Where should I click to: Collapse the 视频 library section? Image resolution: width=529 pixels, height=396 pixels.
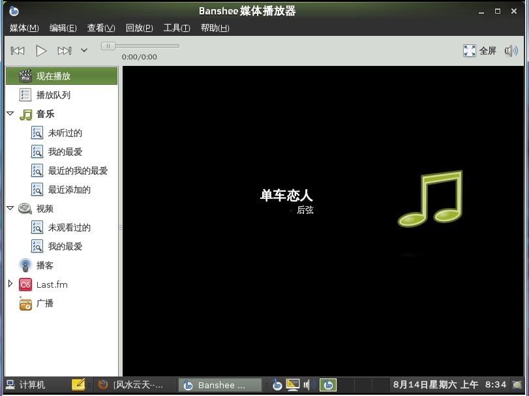(x=10, y=208)
